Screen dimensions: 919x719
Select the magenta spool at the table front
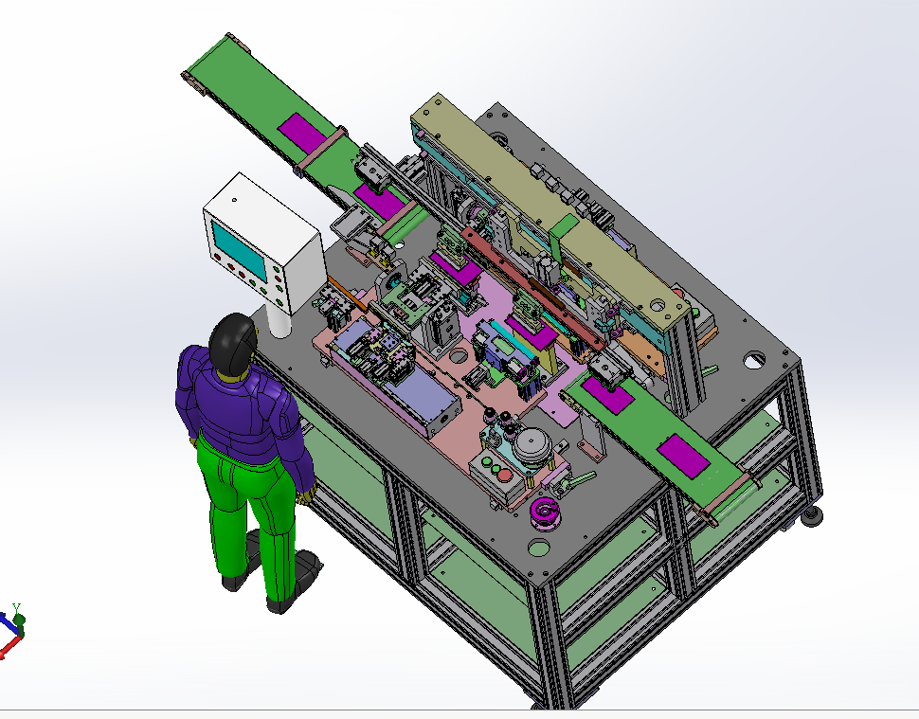tap(545, 513)
